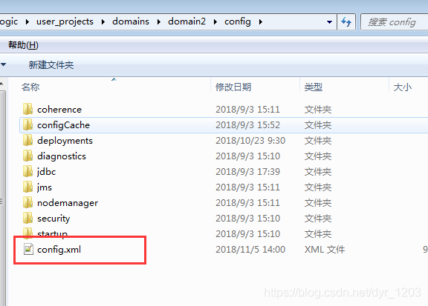Select the startup folder name

pos(52,233)
